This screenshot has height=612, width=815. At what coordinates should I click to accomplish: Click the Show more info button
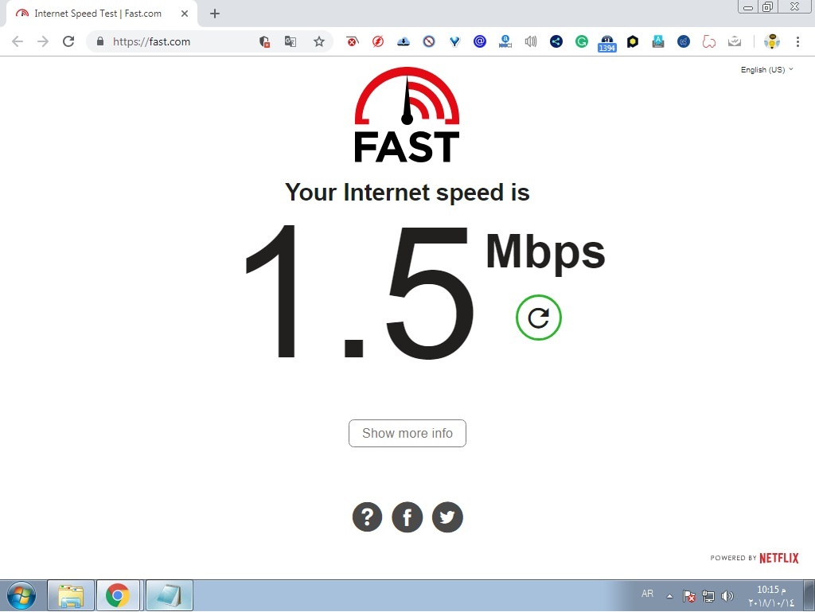pos(407,433)
